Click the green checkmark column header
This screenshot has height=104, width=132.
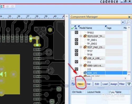pyautogui.click(x=73, y=28)
